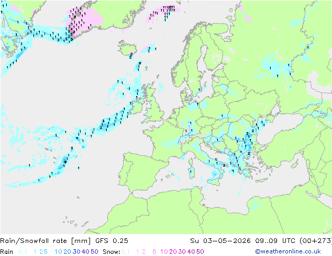The height and width of the screenshot is (256, 332).
Task: Click the "(00+273)" forecast offset text
Action: pos(316,241)
